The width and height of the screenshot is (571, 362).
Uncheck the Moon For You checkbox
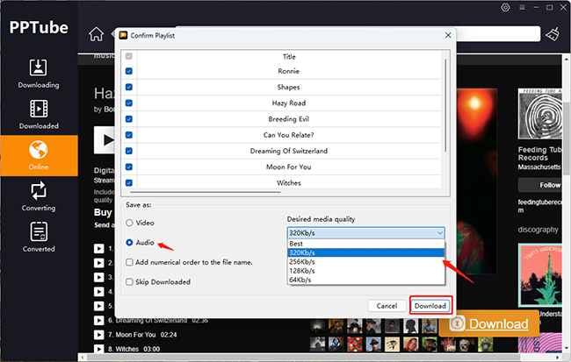point(129,167)
